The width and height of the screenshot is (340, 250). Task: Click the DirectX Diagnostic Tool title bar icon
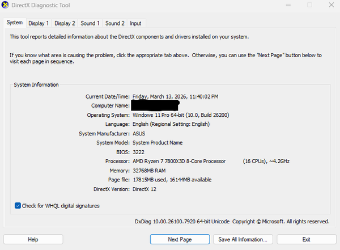pyautogui.click(x=6, y=6)
